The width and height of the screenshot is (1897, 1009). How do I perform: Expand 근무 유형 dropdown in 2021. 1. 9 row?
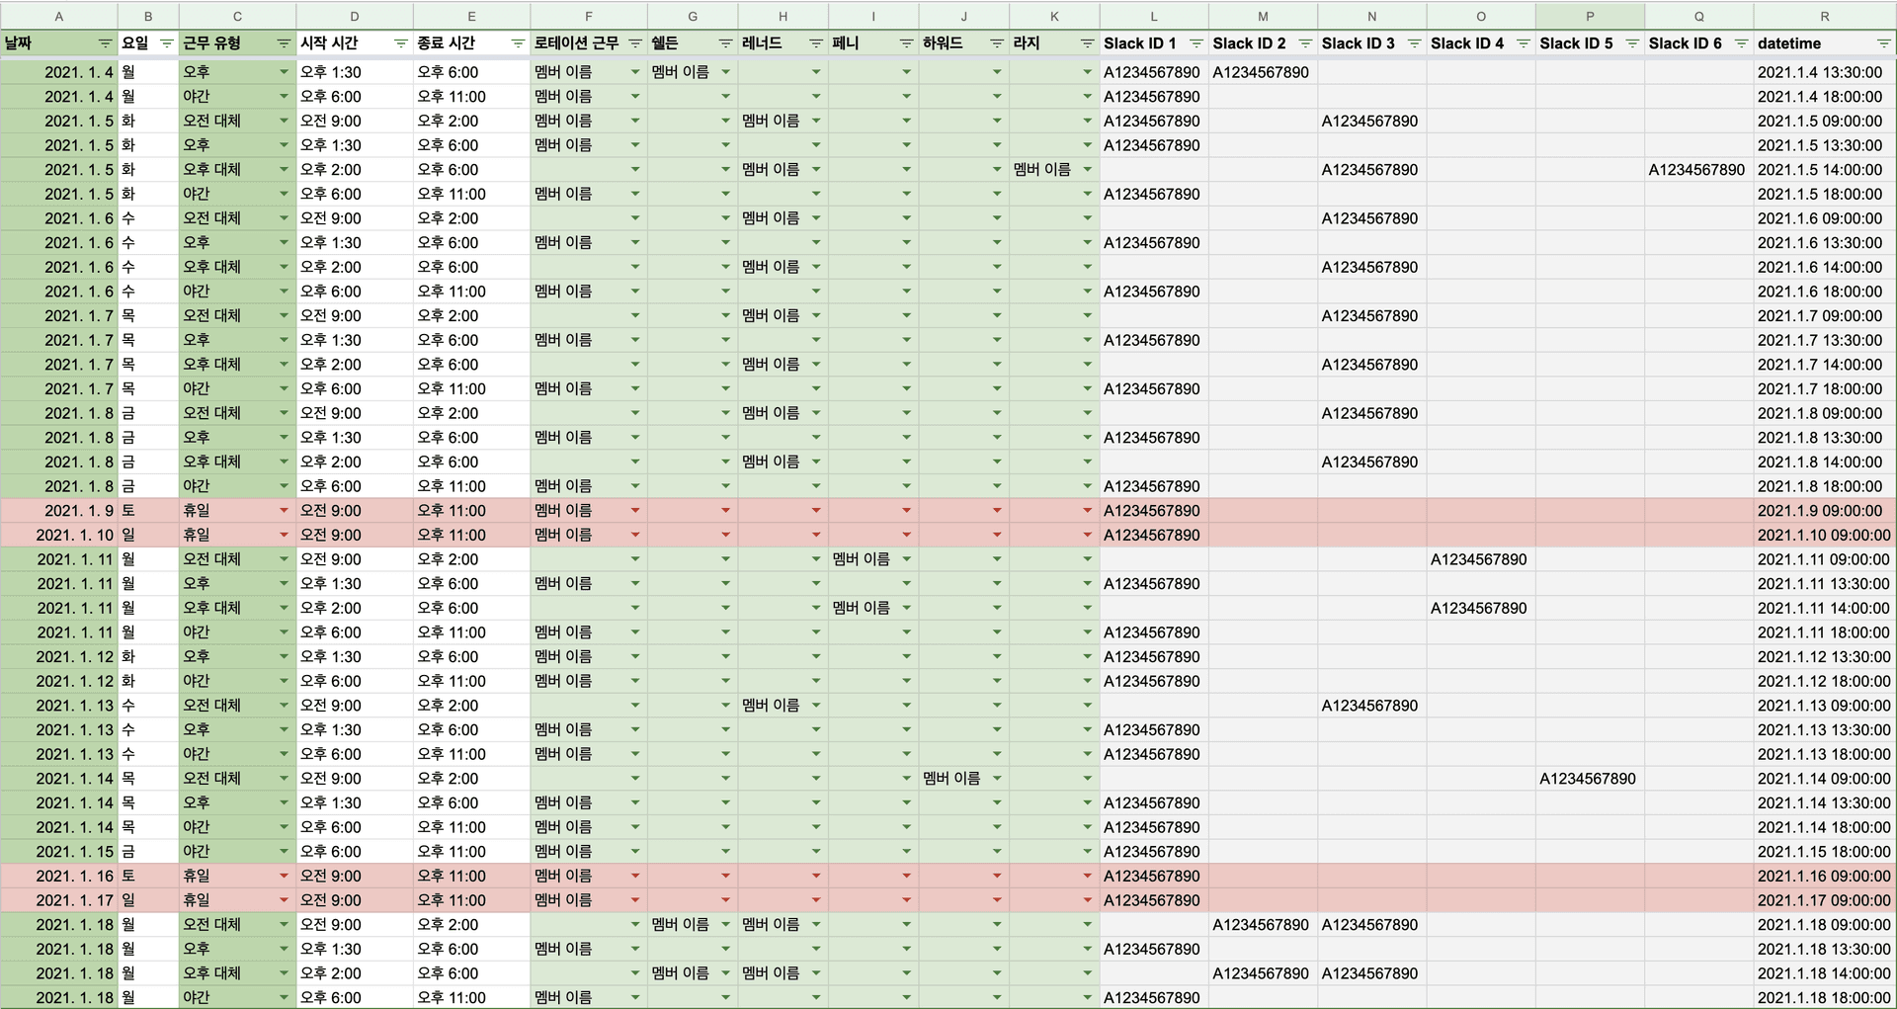284,511
